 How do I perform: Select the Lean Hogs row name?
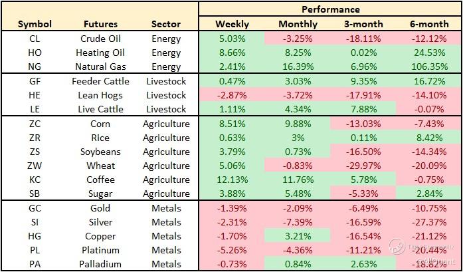102,95
